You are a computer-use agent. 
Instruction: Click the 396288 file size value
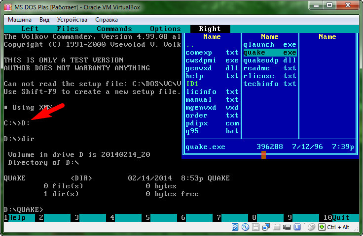[x=270, y=147]
